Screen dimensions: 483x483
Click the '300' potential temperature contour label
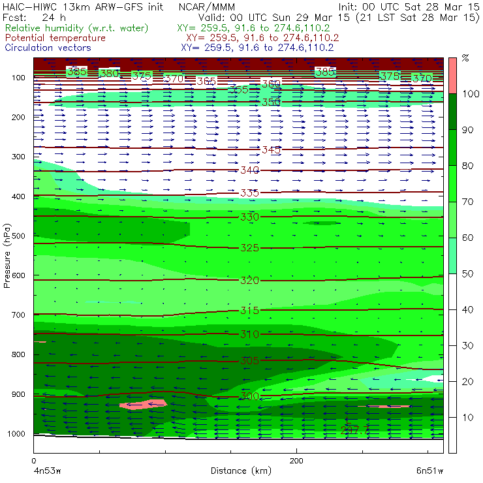point(249,396)
